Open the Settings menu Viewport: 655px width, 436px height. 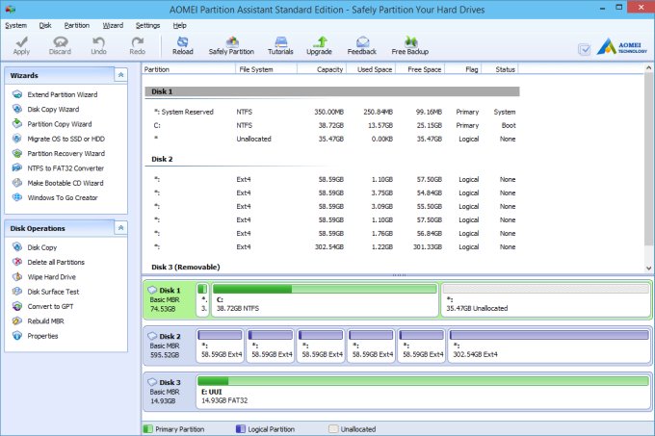(147, 24)
